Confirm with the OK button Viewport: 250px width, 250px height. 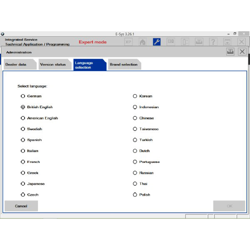click(229, 206)
